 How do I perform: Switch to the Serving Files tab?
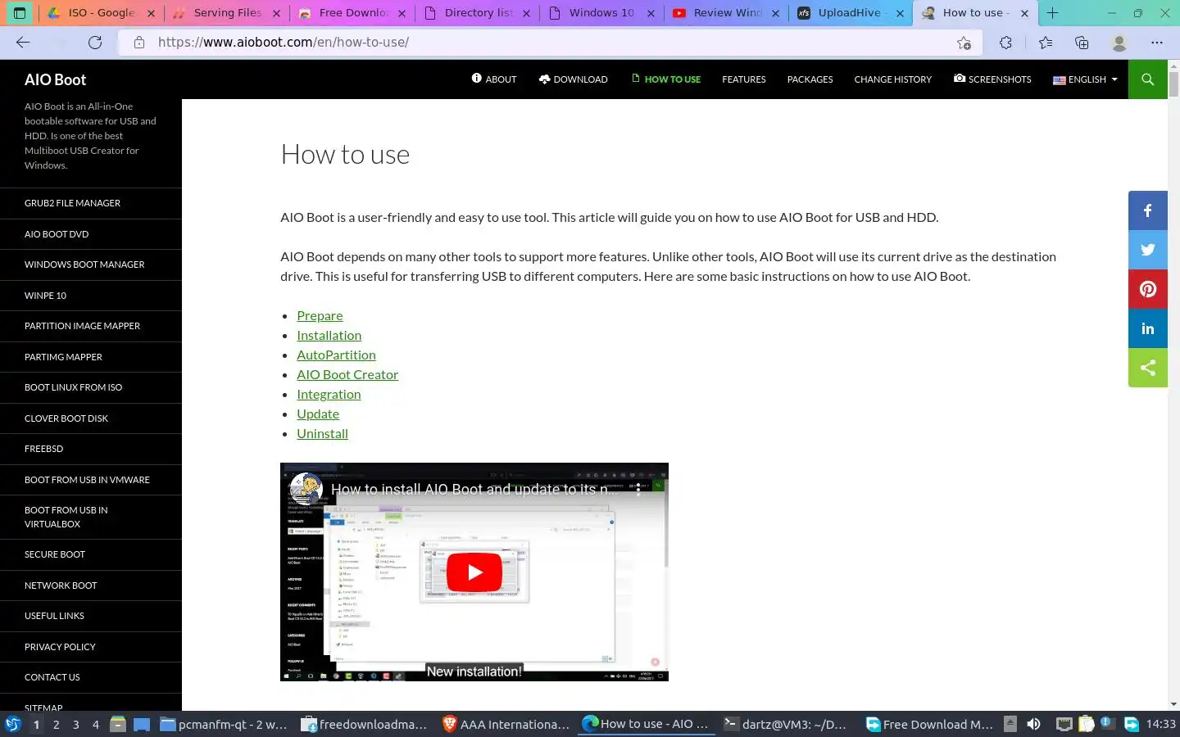tap(227, 13)
